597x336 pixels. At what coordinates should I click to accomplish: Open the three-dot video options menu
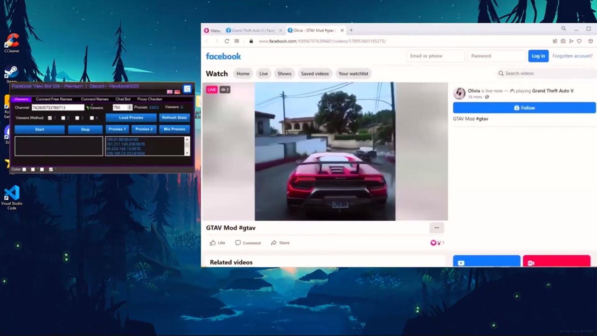437,228
